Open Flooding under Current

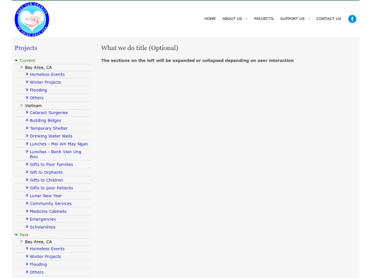[x=38, y=90]
